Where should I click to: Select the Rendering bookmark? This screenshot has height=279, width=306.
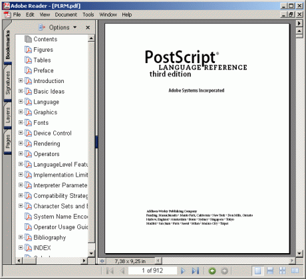(x=47, y=143)
